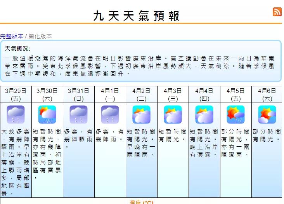Select 簡化版本 simplified version text
Viewport: 284px width, 204px height.
click(40, 36)
